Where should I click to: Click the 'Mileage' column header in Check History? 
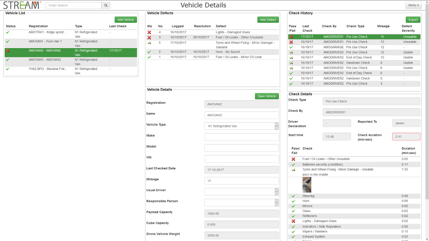pos(383,26)
